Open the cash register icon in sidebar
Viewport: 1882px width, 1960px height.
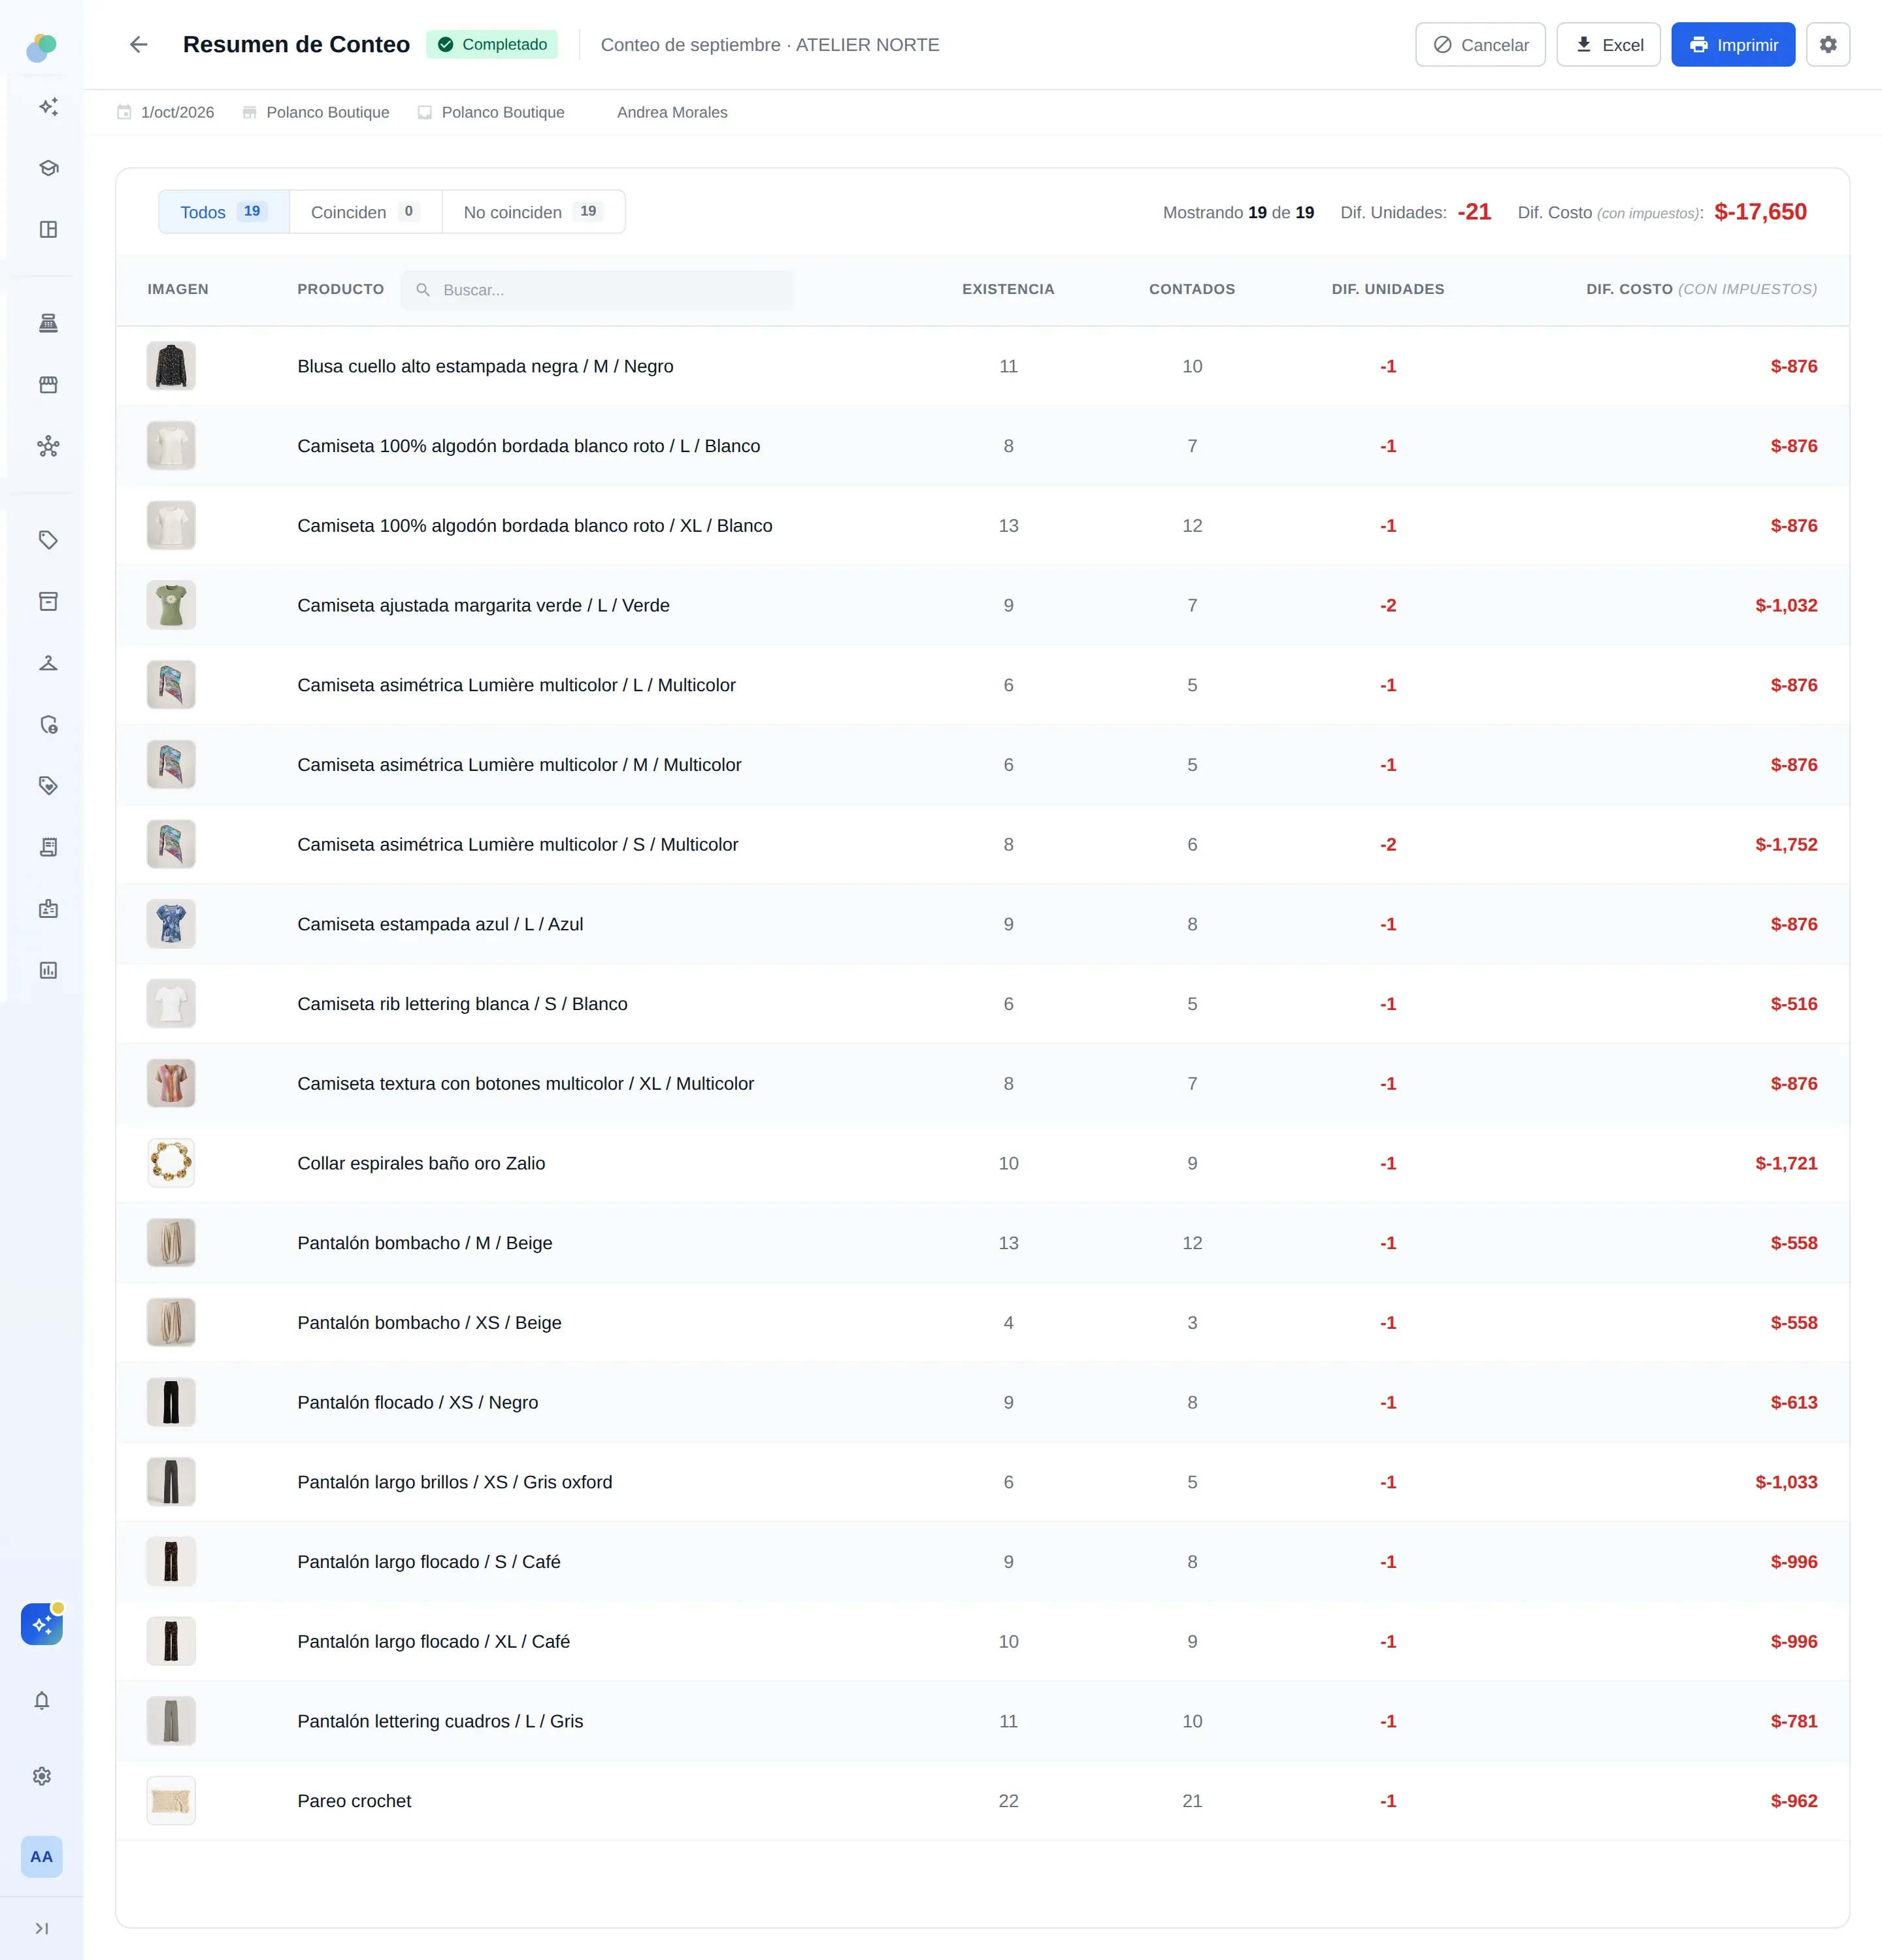point(48,323)
